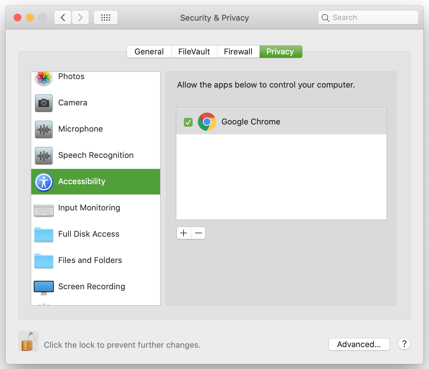Close window with the red button
The height and width of the screenshot is (369, 429).
point(18,18)
